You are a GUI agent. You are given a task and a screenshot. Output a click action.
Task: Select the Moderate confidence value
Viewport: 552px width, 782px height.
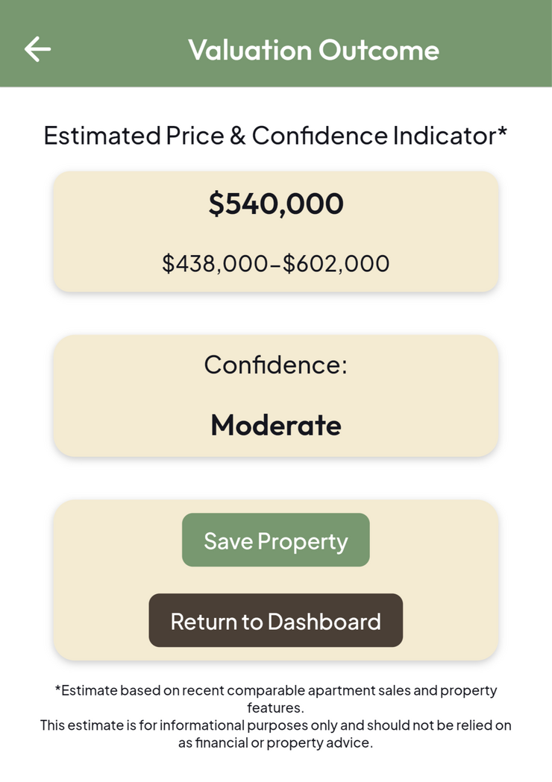pos(276,425)
